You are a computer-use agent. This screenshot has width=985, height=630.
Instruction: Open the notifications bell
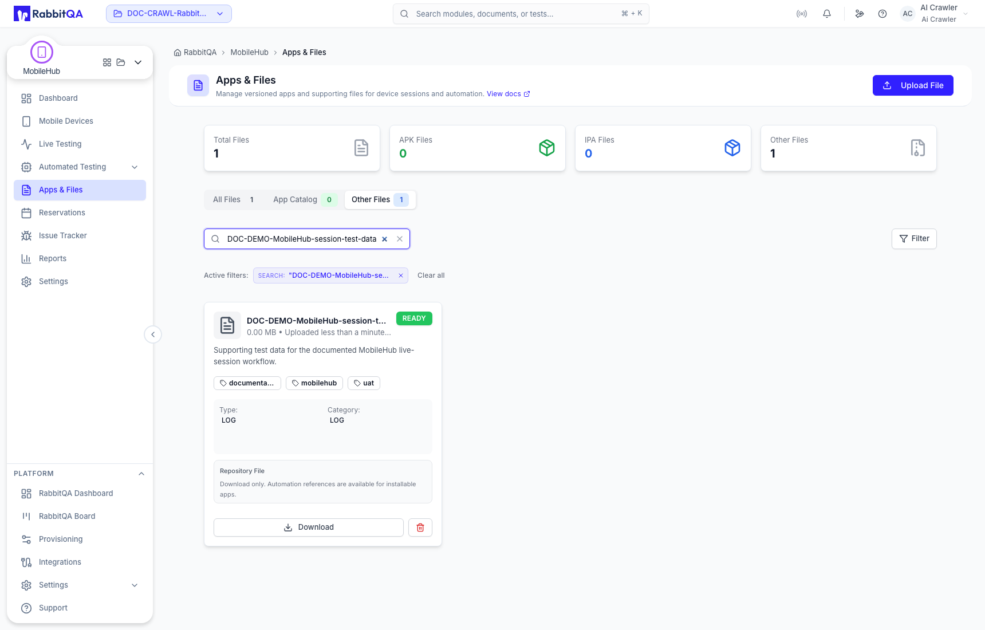(827, 14)
